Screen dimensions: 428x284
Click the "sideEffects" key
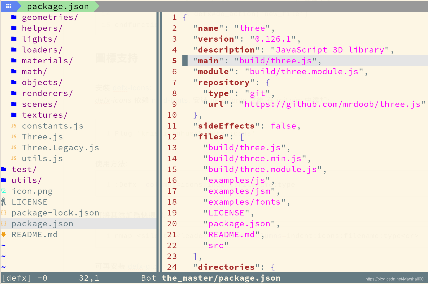226,126
